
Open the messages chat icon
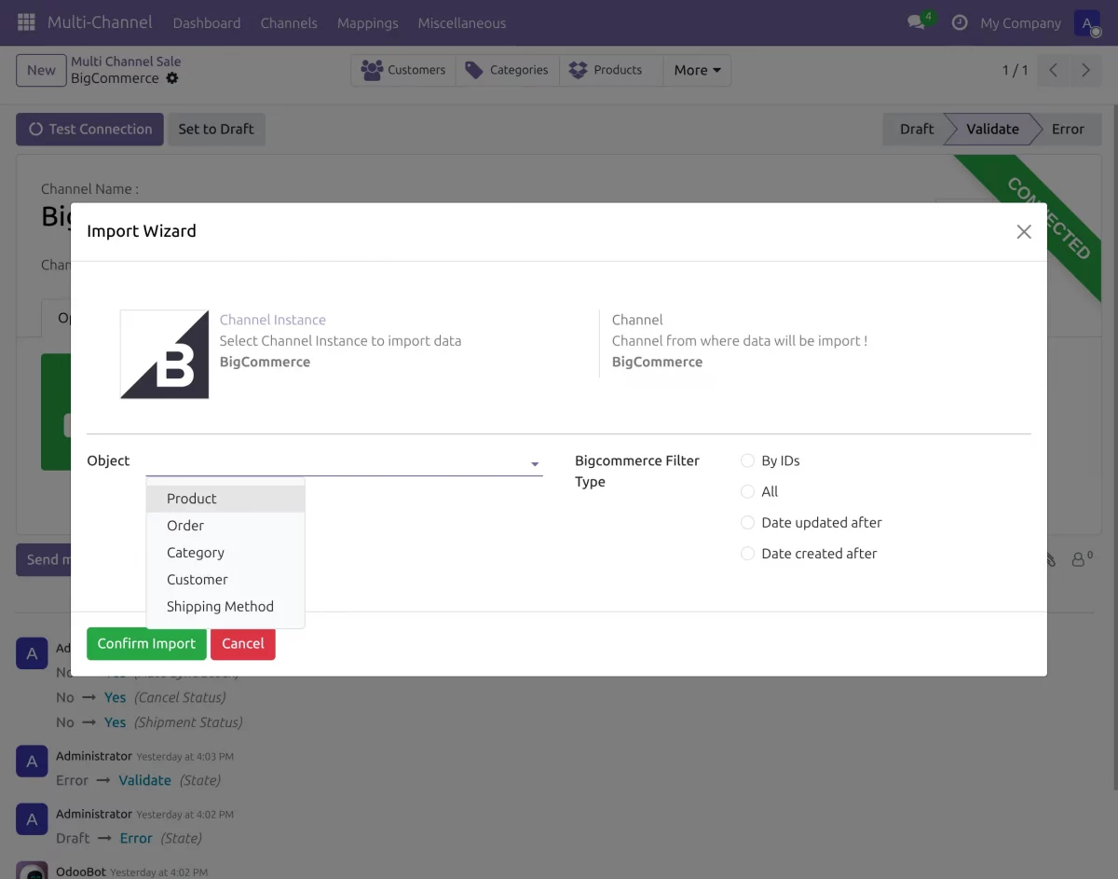point(917,22)
